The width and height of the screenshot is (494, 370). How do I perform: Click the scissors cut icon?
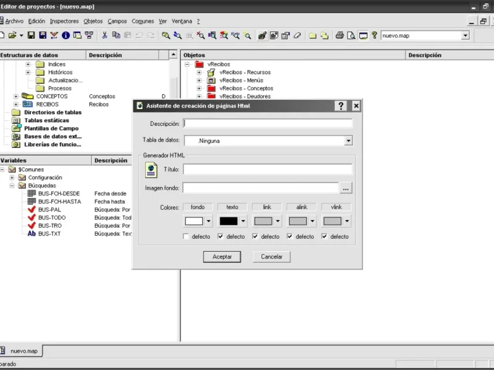click(x=104, y=35)
